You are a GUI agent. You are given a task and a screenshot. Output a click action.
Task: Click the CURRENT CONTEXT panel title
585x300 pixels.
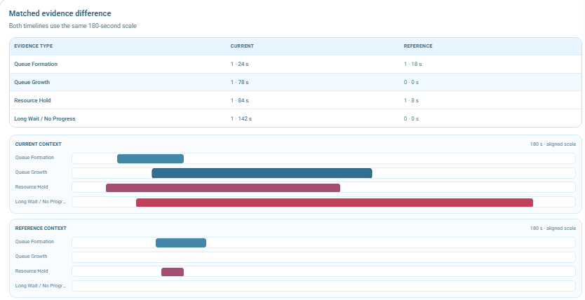pyautogui.click(x=39, y=144)
